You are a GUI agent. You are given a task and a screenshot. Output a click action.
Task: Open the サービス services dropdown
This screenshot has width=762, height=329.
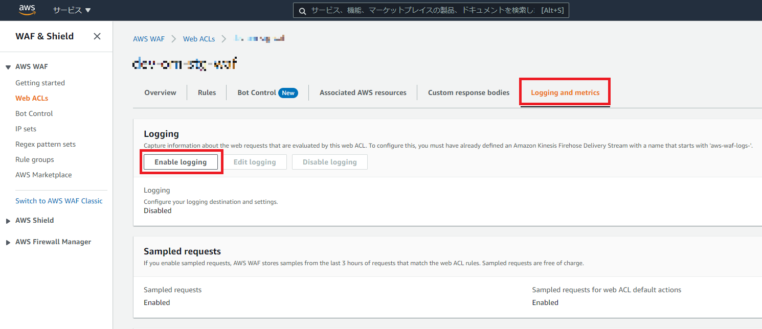(x=72, y=10)
